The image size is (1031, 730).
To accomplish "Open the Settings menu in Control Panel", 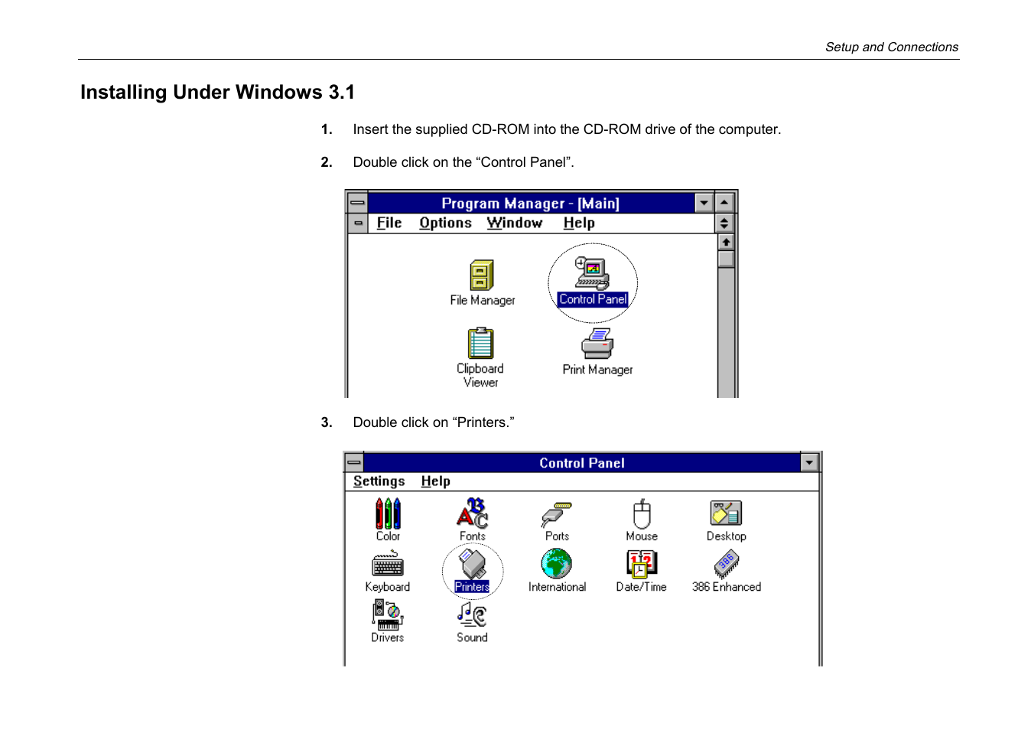I will (x=379, y=481).
